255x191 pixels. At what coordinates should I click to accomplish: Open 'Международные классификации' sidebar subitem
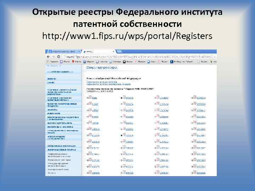[58, 165]
